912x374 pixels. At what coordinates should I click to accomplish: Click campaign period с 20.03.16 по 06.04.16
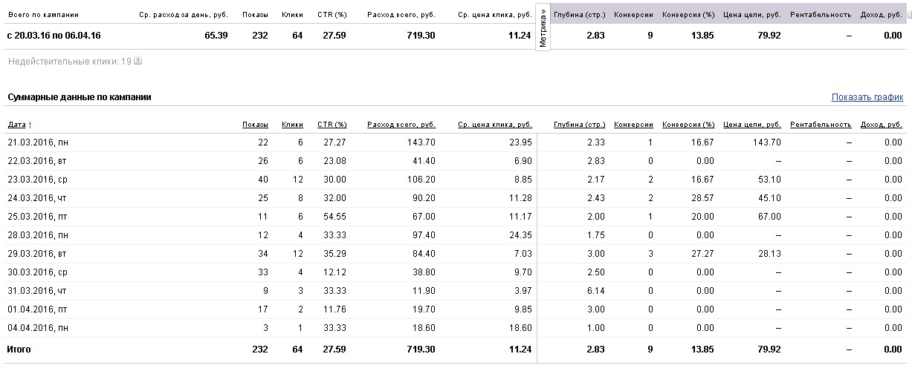coord(53,36)
